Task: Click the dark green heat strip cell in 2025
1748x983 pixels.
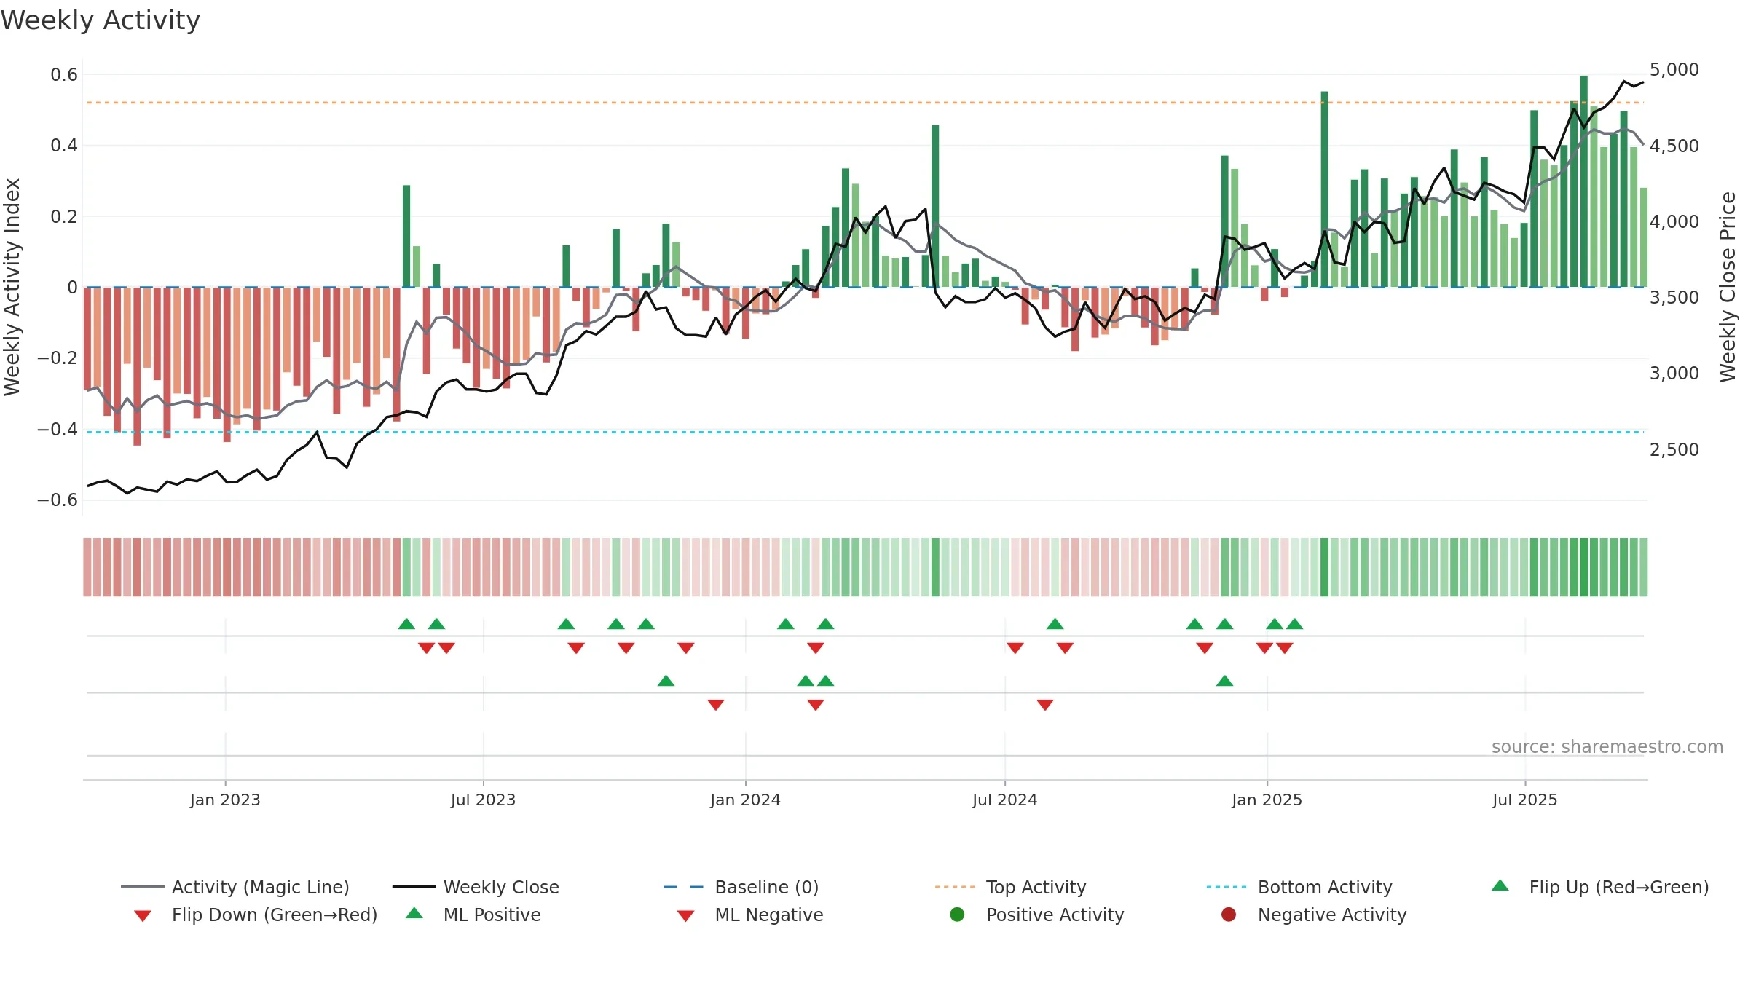Action: point(1324,567)
